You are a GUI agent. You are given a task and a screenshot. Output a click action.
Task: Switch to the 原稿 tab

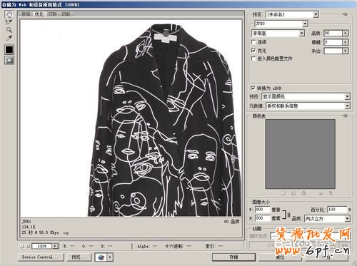tap(26, 14)
